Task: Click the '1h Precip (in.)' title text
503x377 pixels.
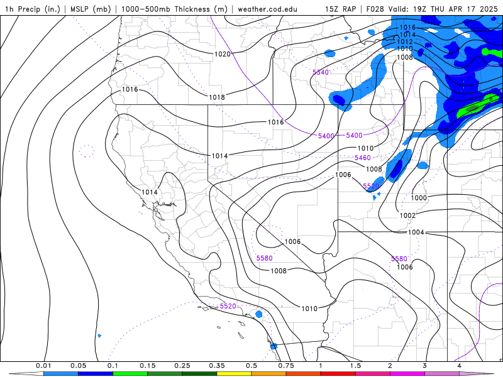Action: [33, 9]
